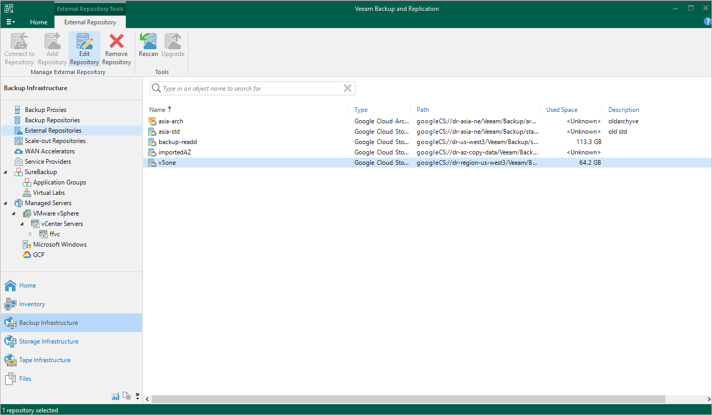Open the main application menu dropdown
Viewport: 712px width, 415px height.
pyautogui.click(x=10, y=22)
